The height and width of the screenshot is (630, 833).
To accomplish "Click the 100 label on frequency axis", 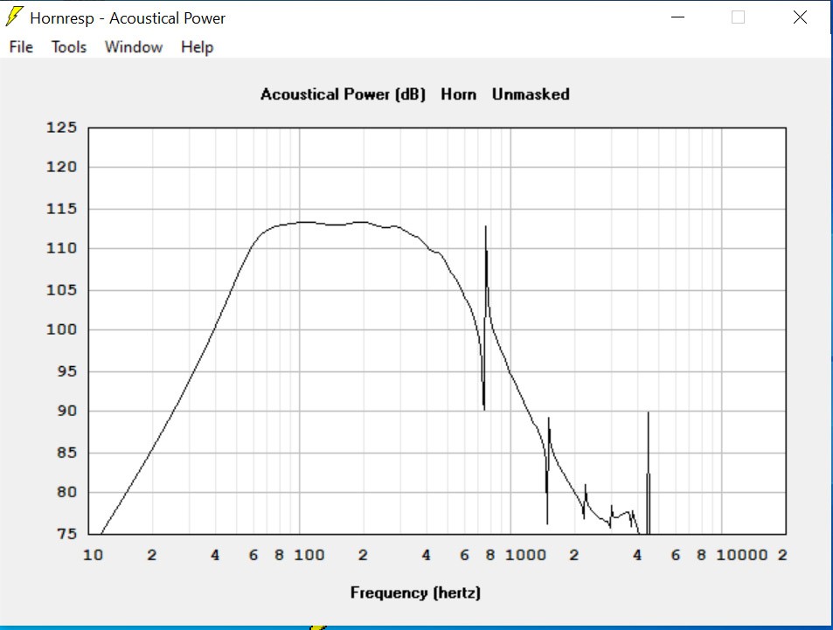I will coord(309,555).
